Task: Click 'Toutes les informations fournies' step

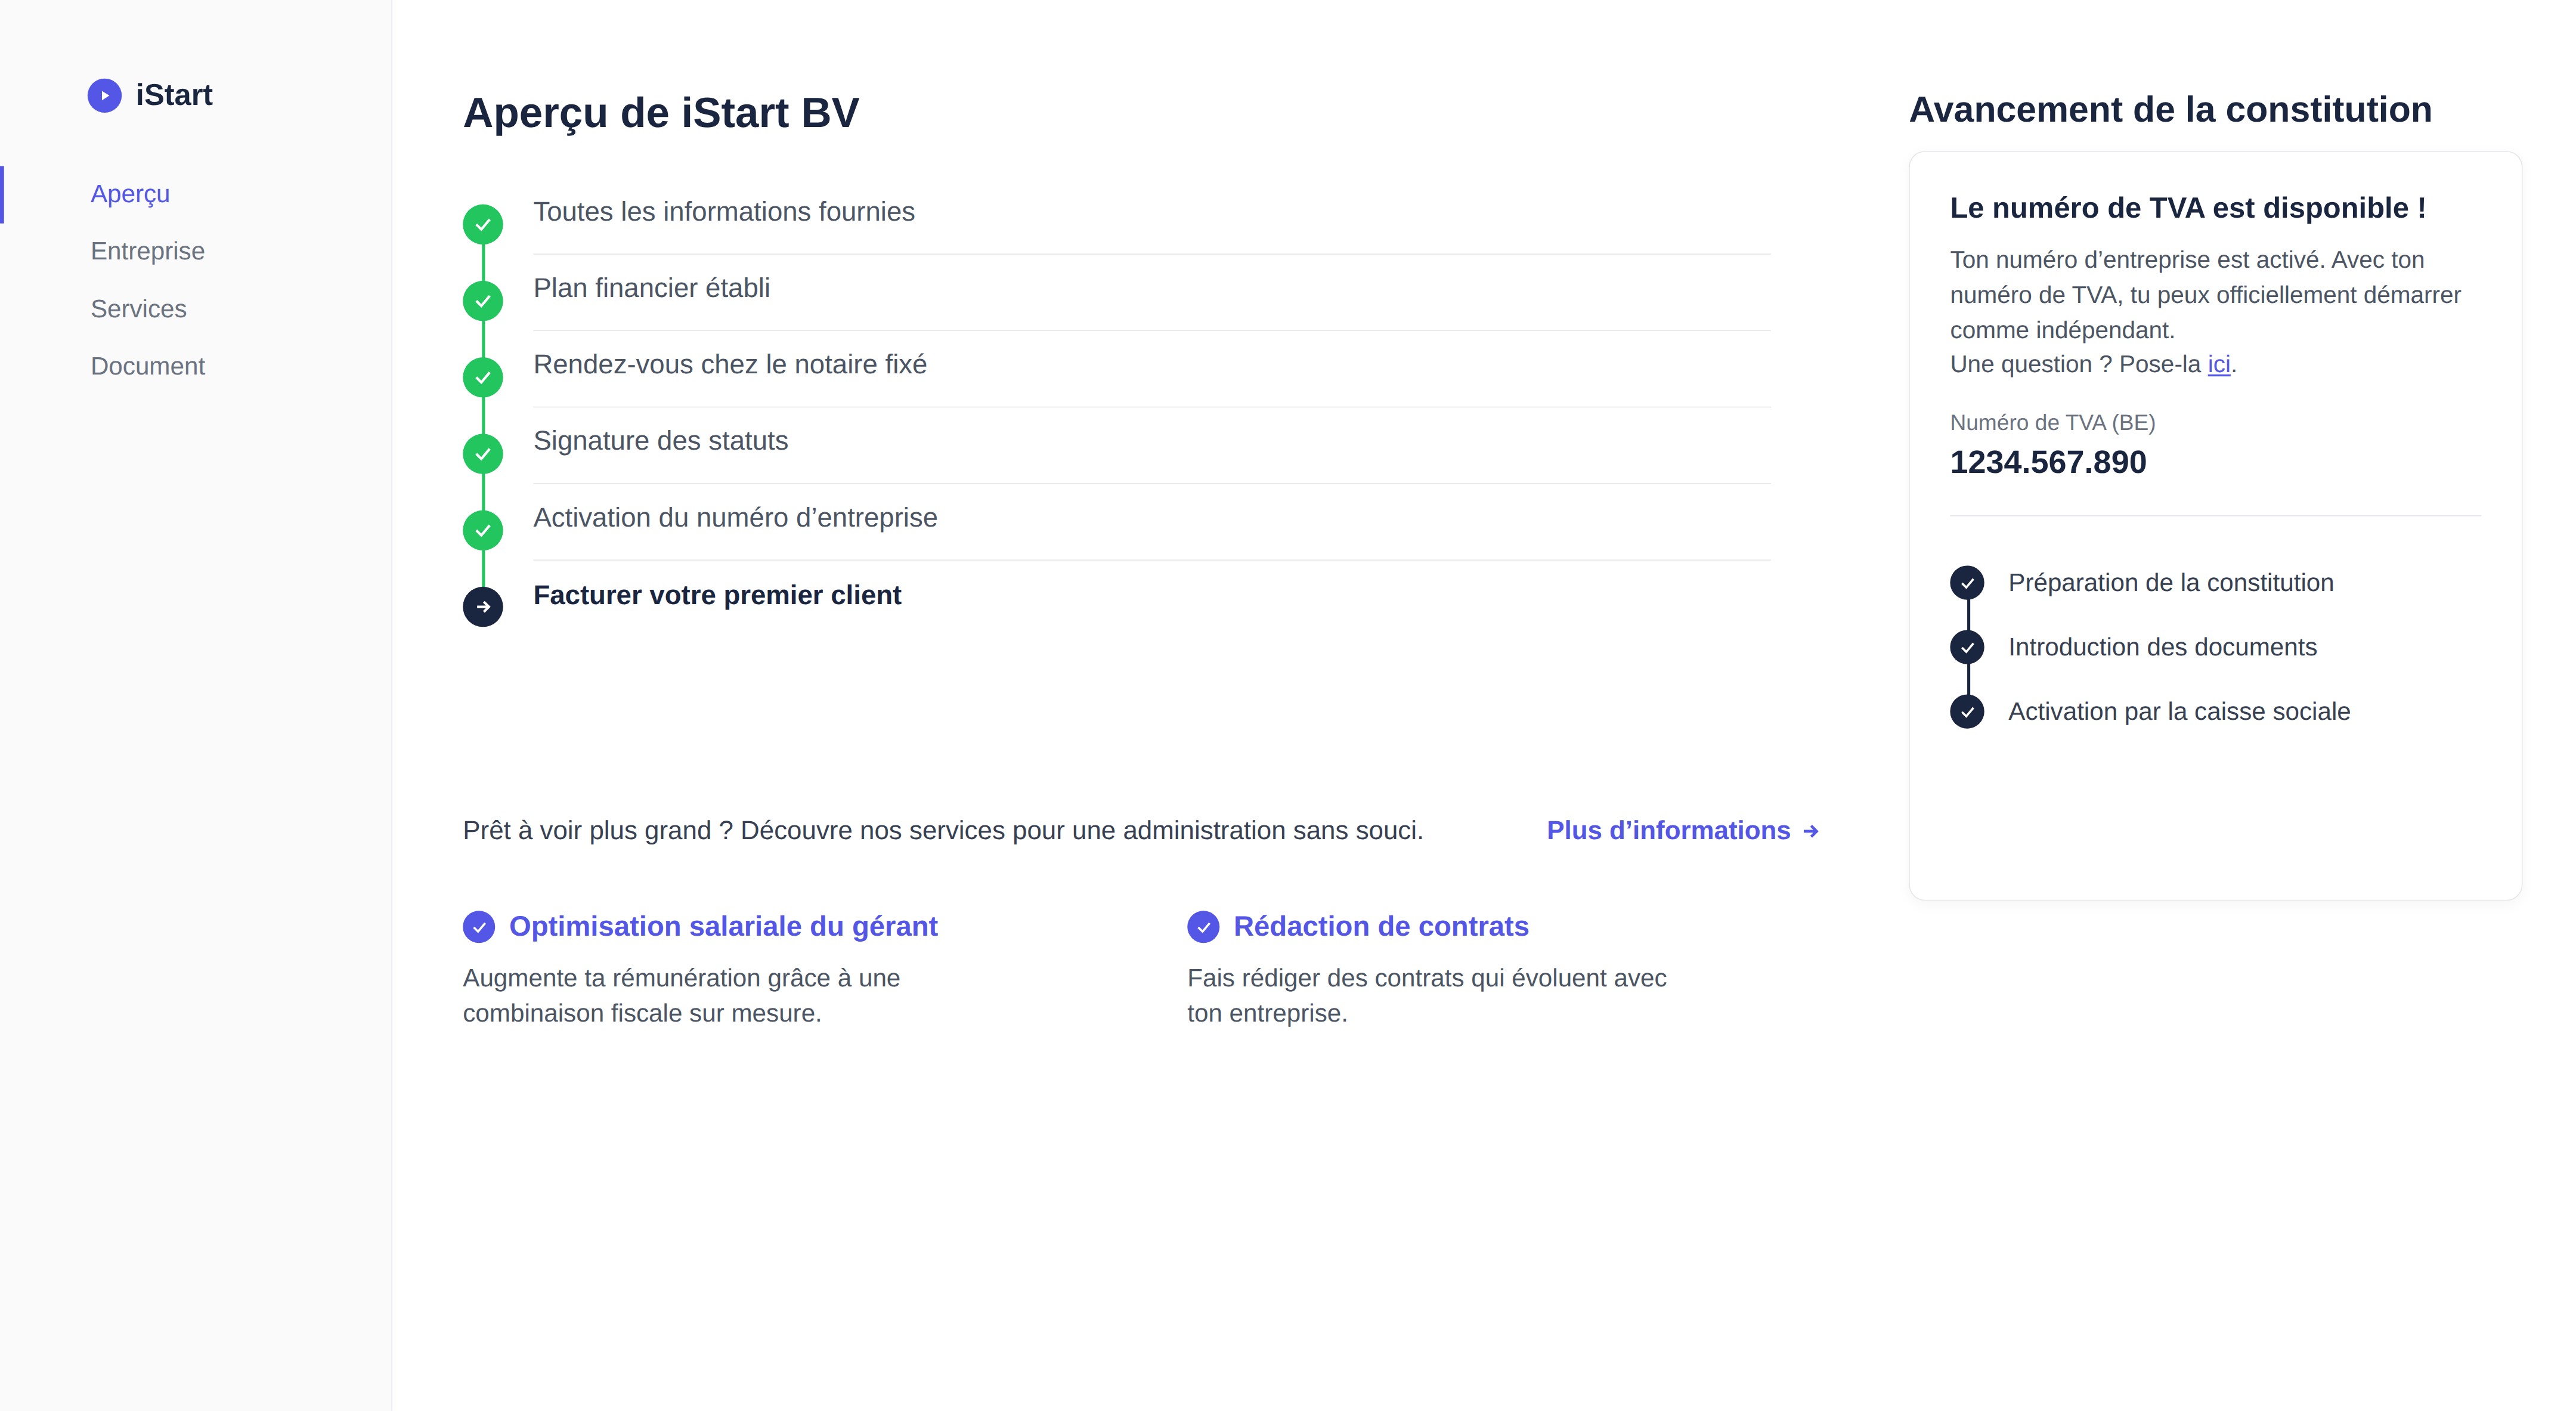Action: click(724, 212)
